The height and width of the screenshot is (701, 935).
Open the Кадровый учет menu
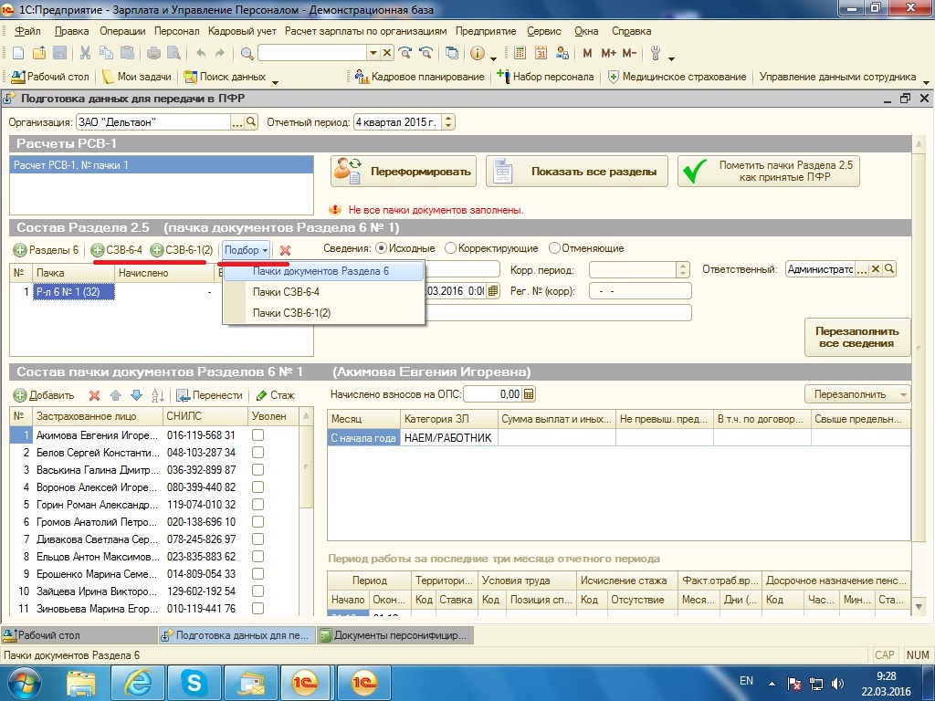[x=242, y=31]
